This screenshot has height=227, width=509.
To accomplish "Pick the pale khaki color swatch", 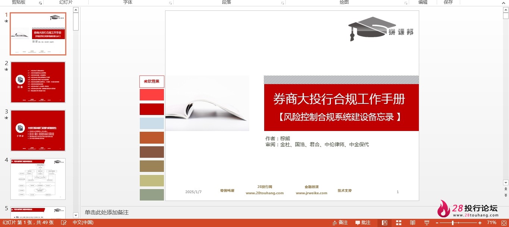I will 152,180.
